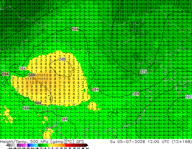Click the 'GFS' model label
192x149 pixels.
click(x=80, y=142)
